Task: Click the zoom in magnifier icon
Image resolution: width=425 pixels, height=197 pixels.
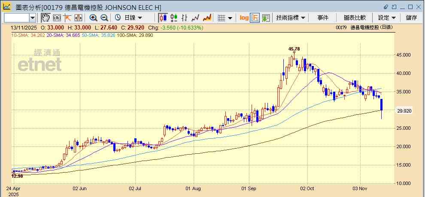Action: pyautogui.click(x=93, y=18)
